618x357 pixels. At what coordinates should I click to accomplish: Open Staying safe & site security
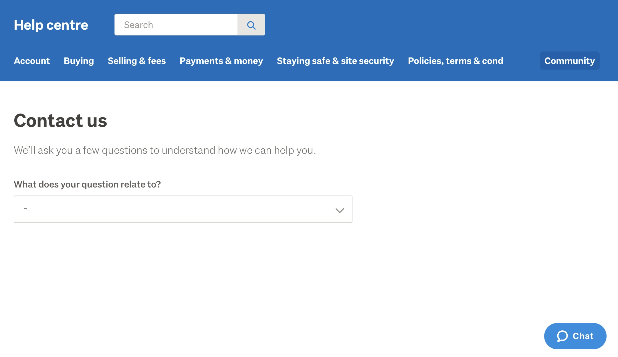tap(335, 61)
